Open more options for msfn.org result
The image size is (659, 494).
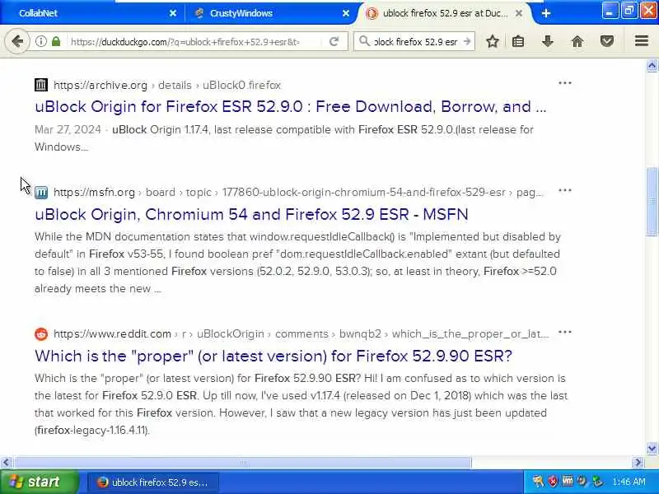point(565,190)
